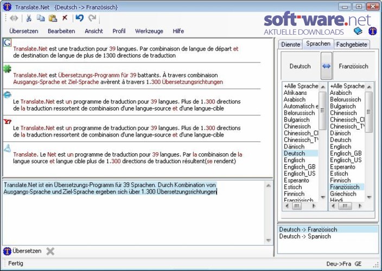Click the Google translation result text
The width and height of the screenshot is (382, 271).
pos(126,52)
